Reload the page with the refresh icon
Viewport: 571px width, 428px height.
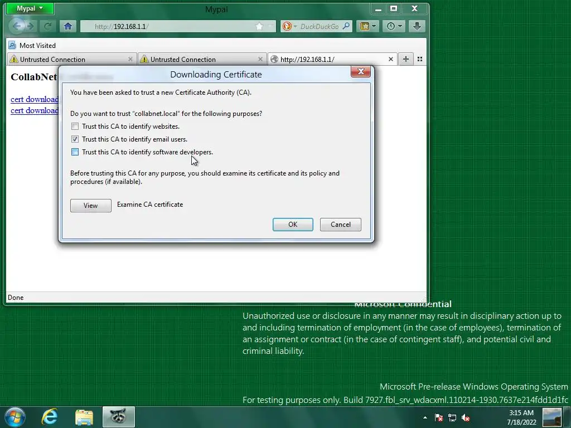pyautogui.click(x=47, y=26)
